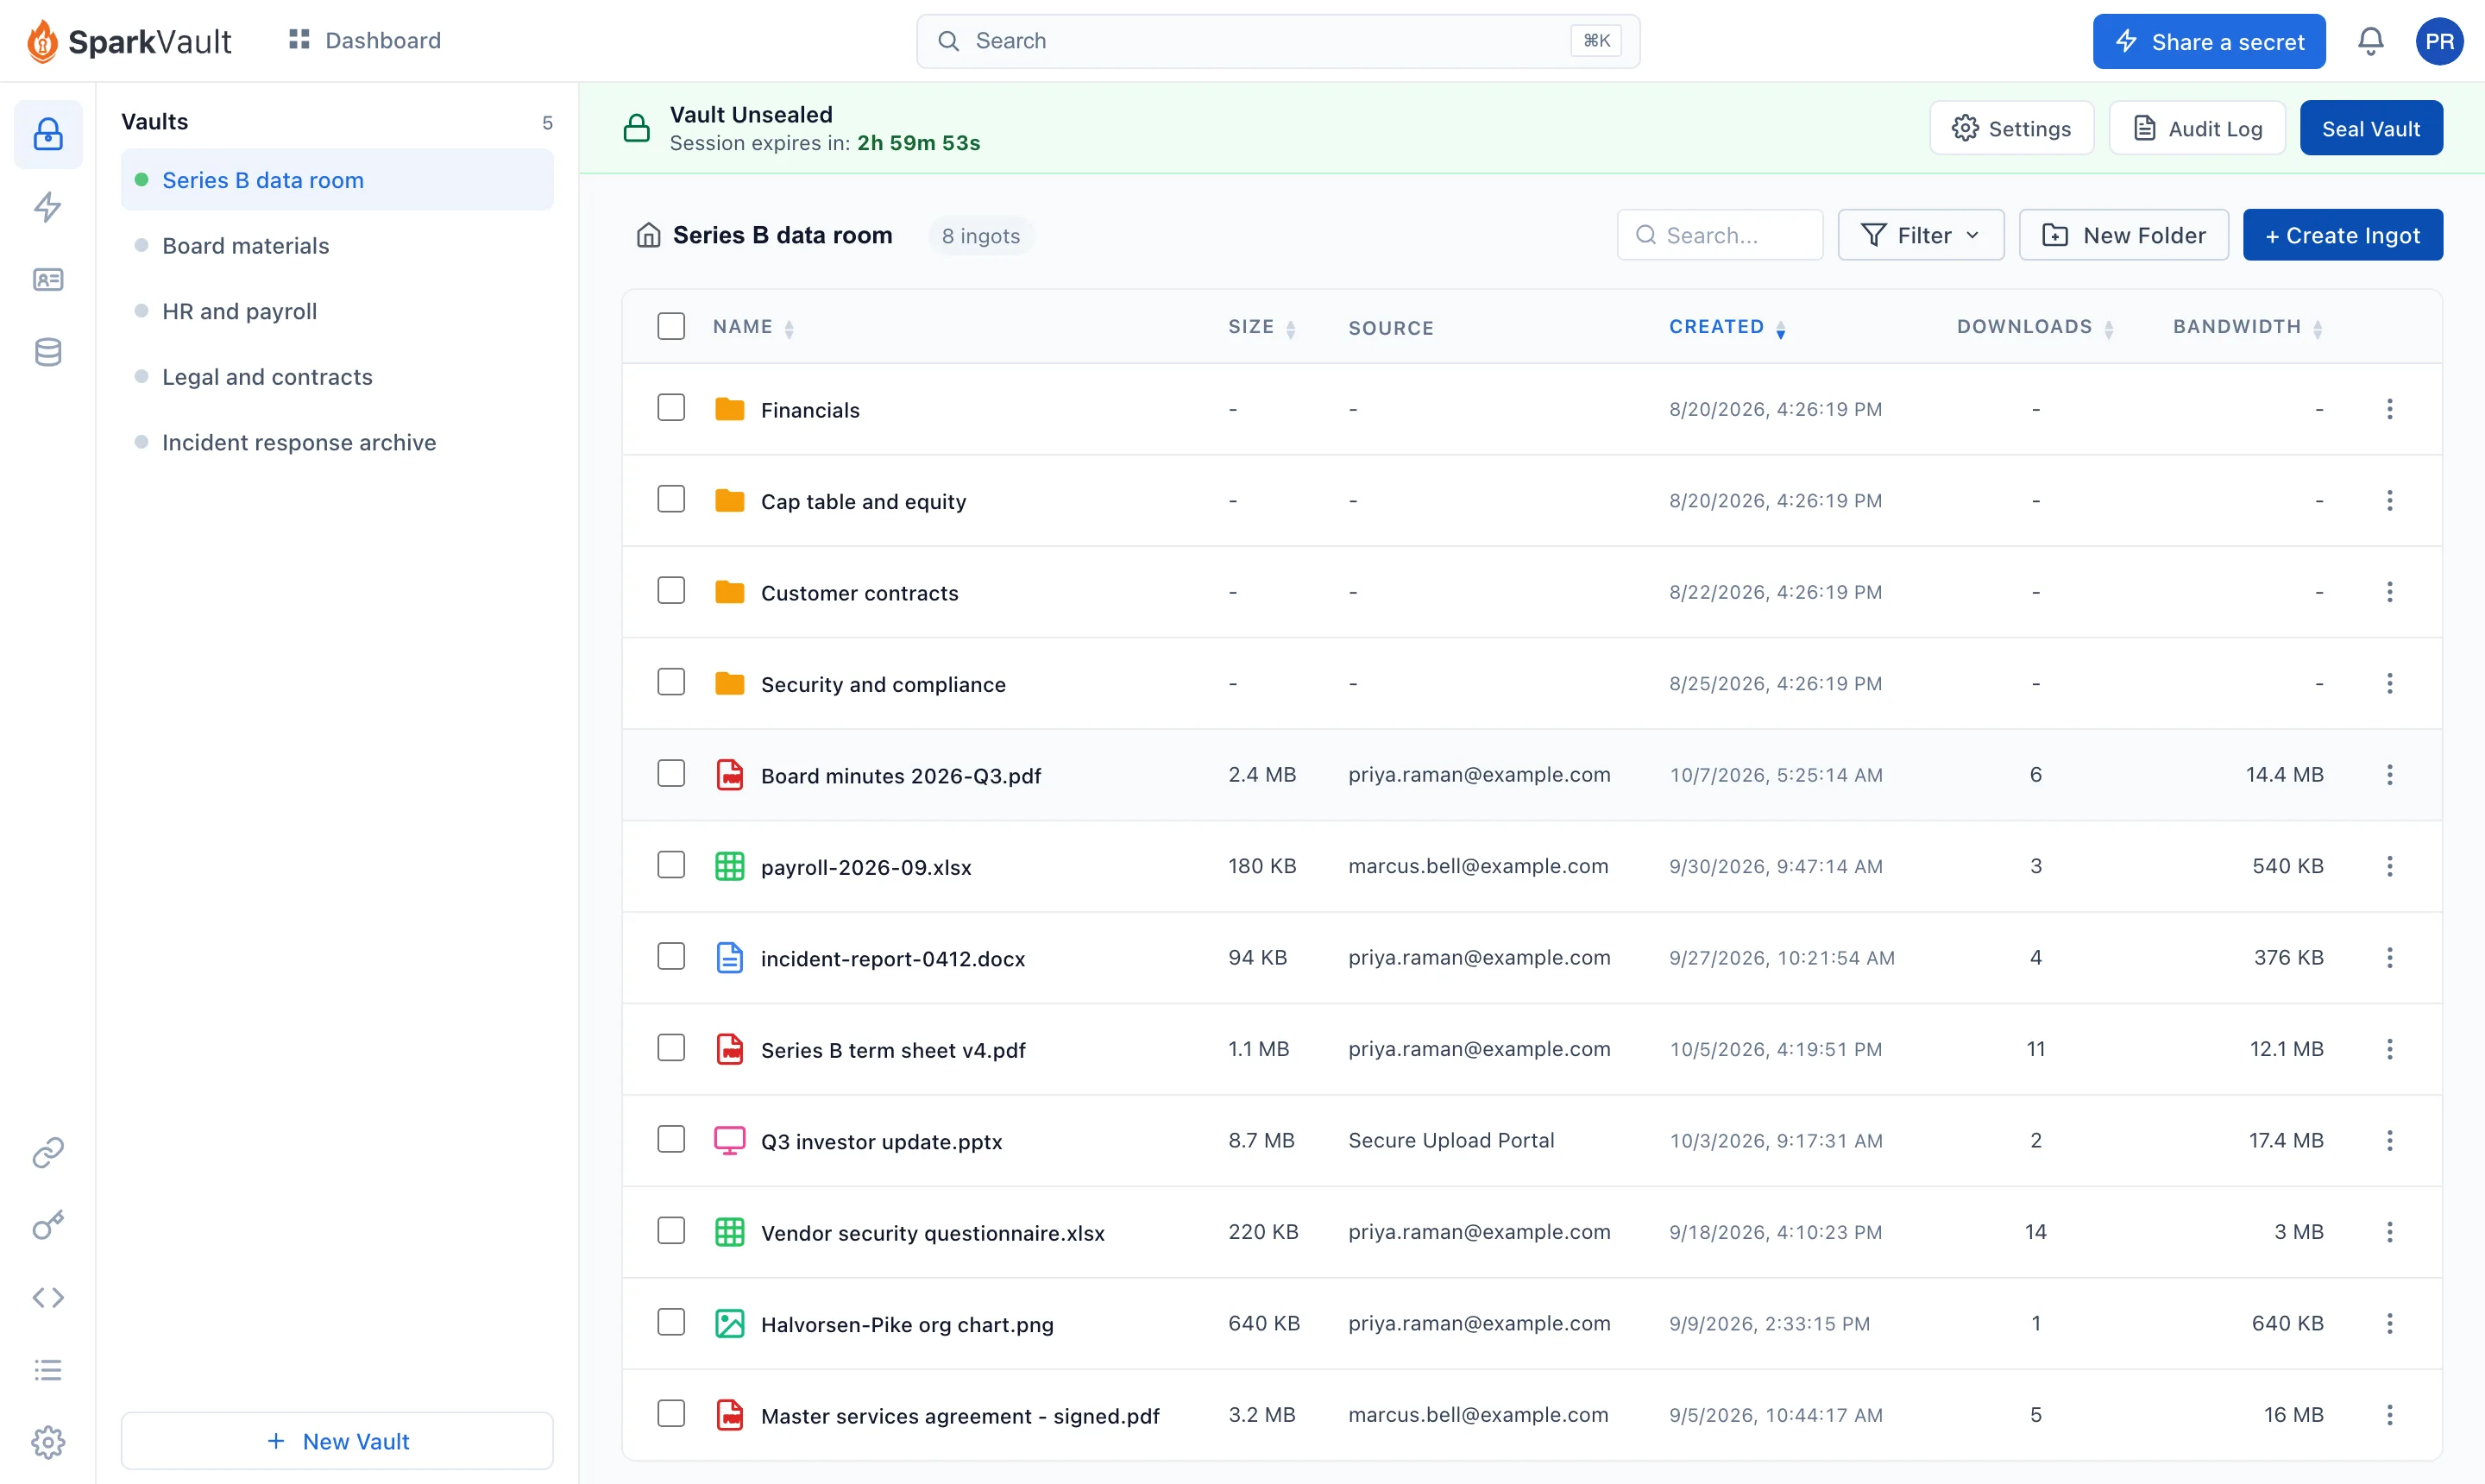Click the New Folder button
The width and height of the screenshot is (2485, 1484).
point(2123,235)
